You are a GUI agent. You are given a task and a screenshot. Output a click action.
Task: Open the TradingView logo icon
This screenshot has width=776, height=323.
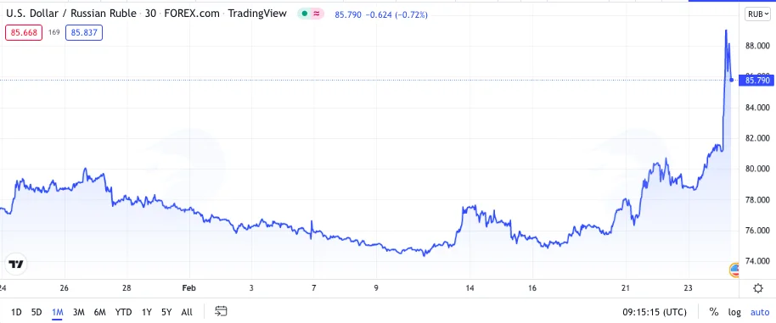(16, 265)
